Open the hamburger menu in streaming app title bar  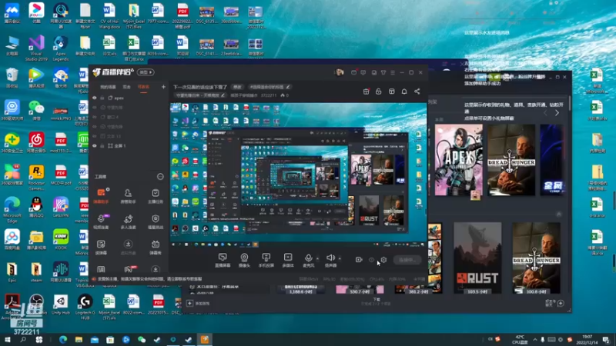(393, 72)
